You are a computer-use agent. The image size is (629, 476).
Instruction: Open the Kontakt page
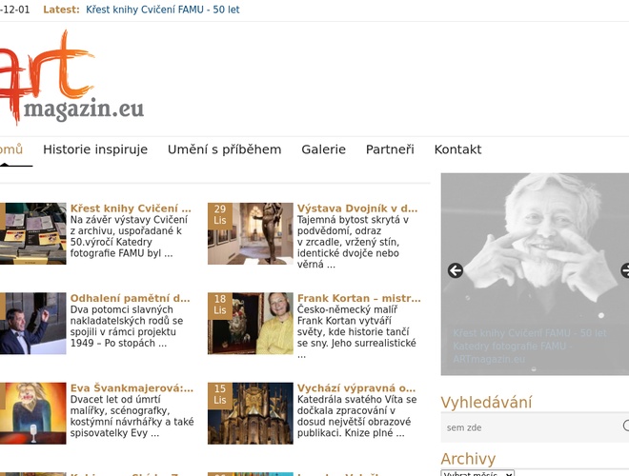tap(457, 149)
